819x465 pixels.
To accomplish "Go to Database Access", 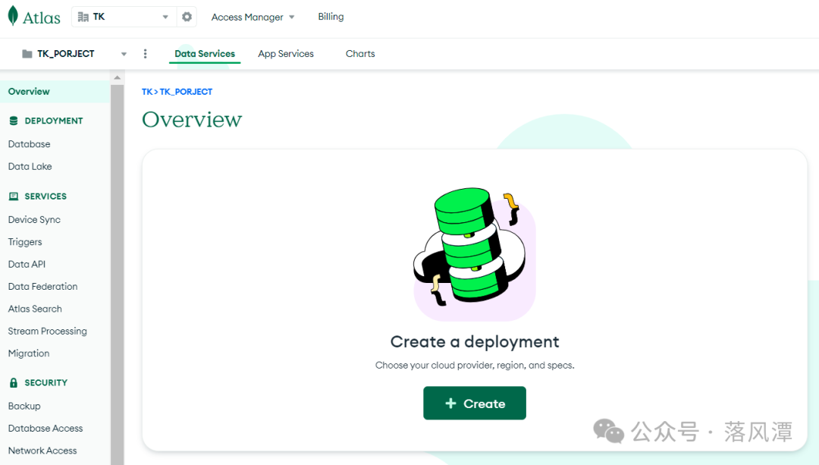I will (45, 429).
